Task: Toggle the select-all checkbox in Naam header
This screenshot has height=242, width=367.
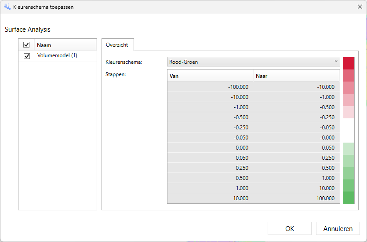Action: [26, 45]
